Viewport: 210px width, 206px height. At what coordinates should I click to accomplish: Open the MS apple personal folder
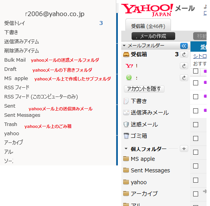[143, 159]
